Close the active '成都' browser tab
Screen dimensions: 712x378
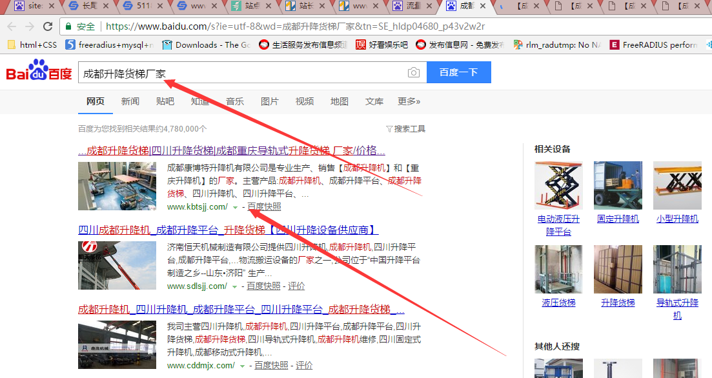pyautogui.click(x=483, y=6)
